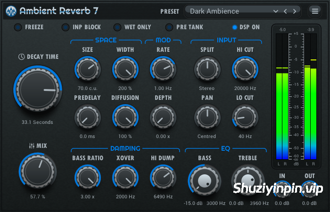Screen dimensions: 330x212
Task: Click the Hi Cut knob
Action: pos(245,69)
